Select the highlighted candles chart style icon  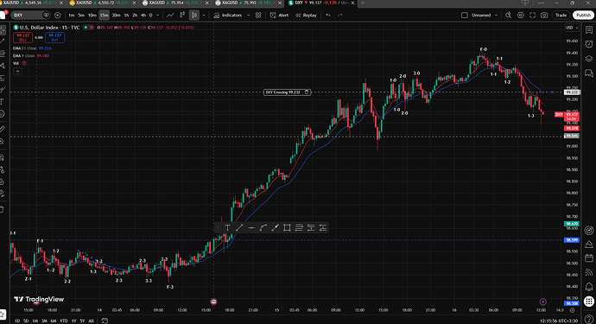[194, 16]
